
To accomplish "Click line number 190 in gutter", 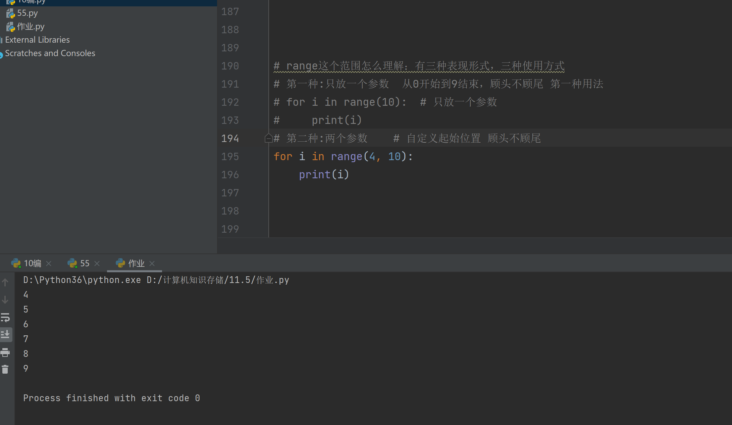I will click(x=230, y=66).
